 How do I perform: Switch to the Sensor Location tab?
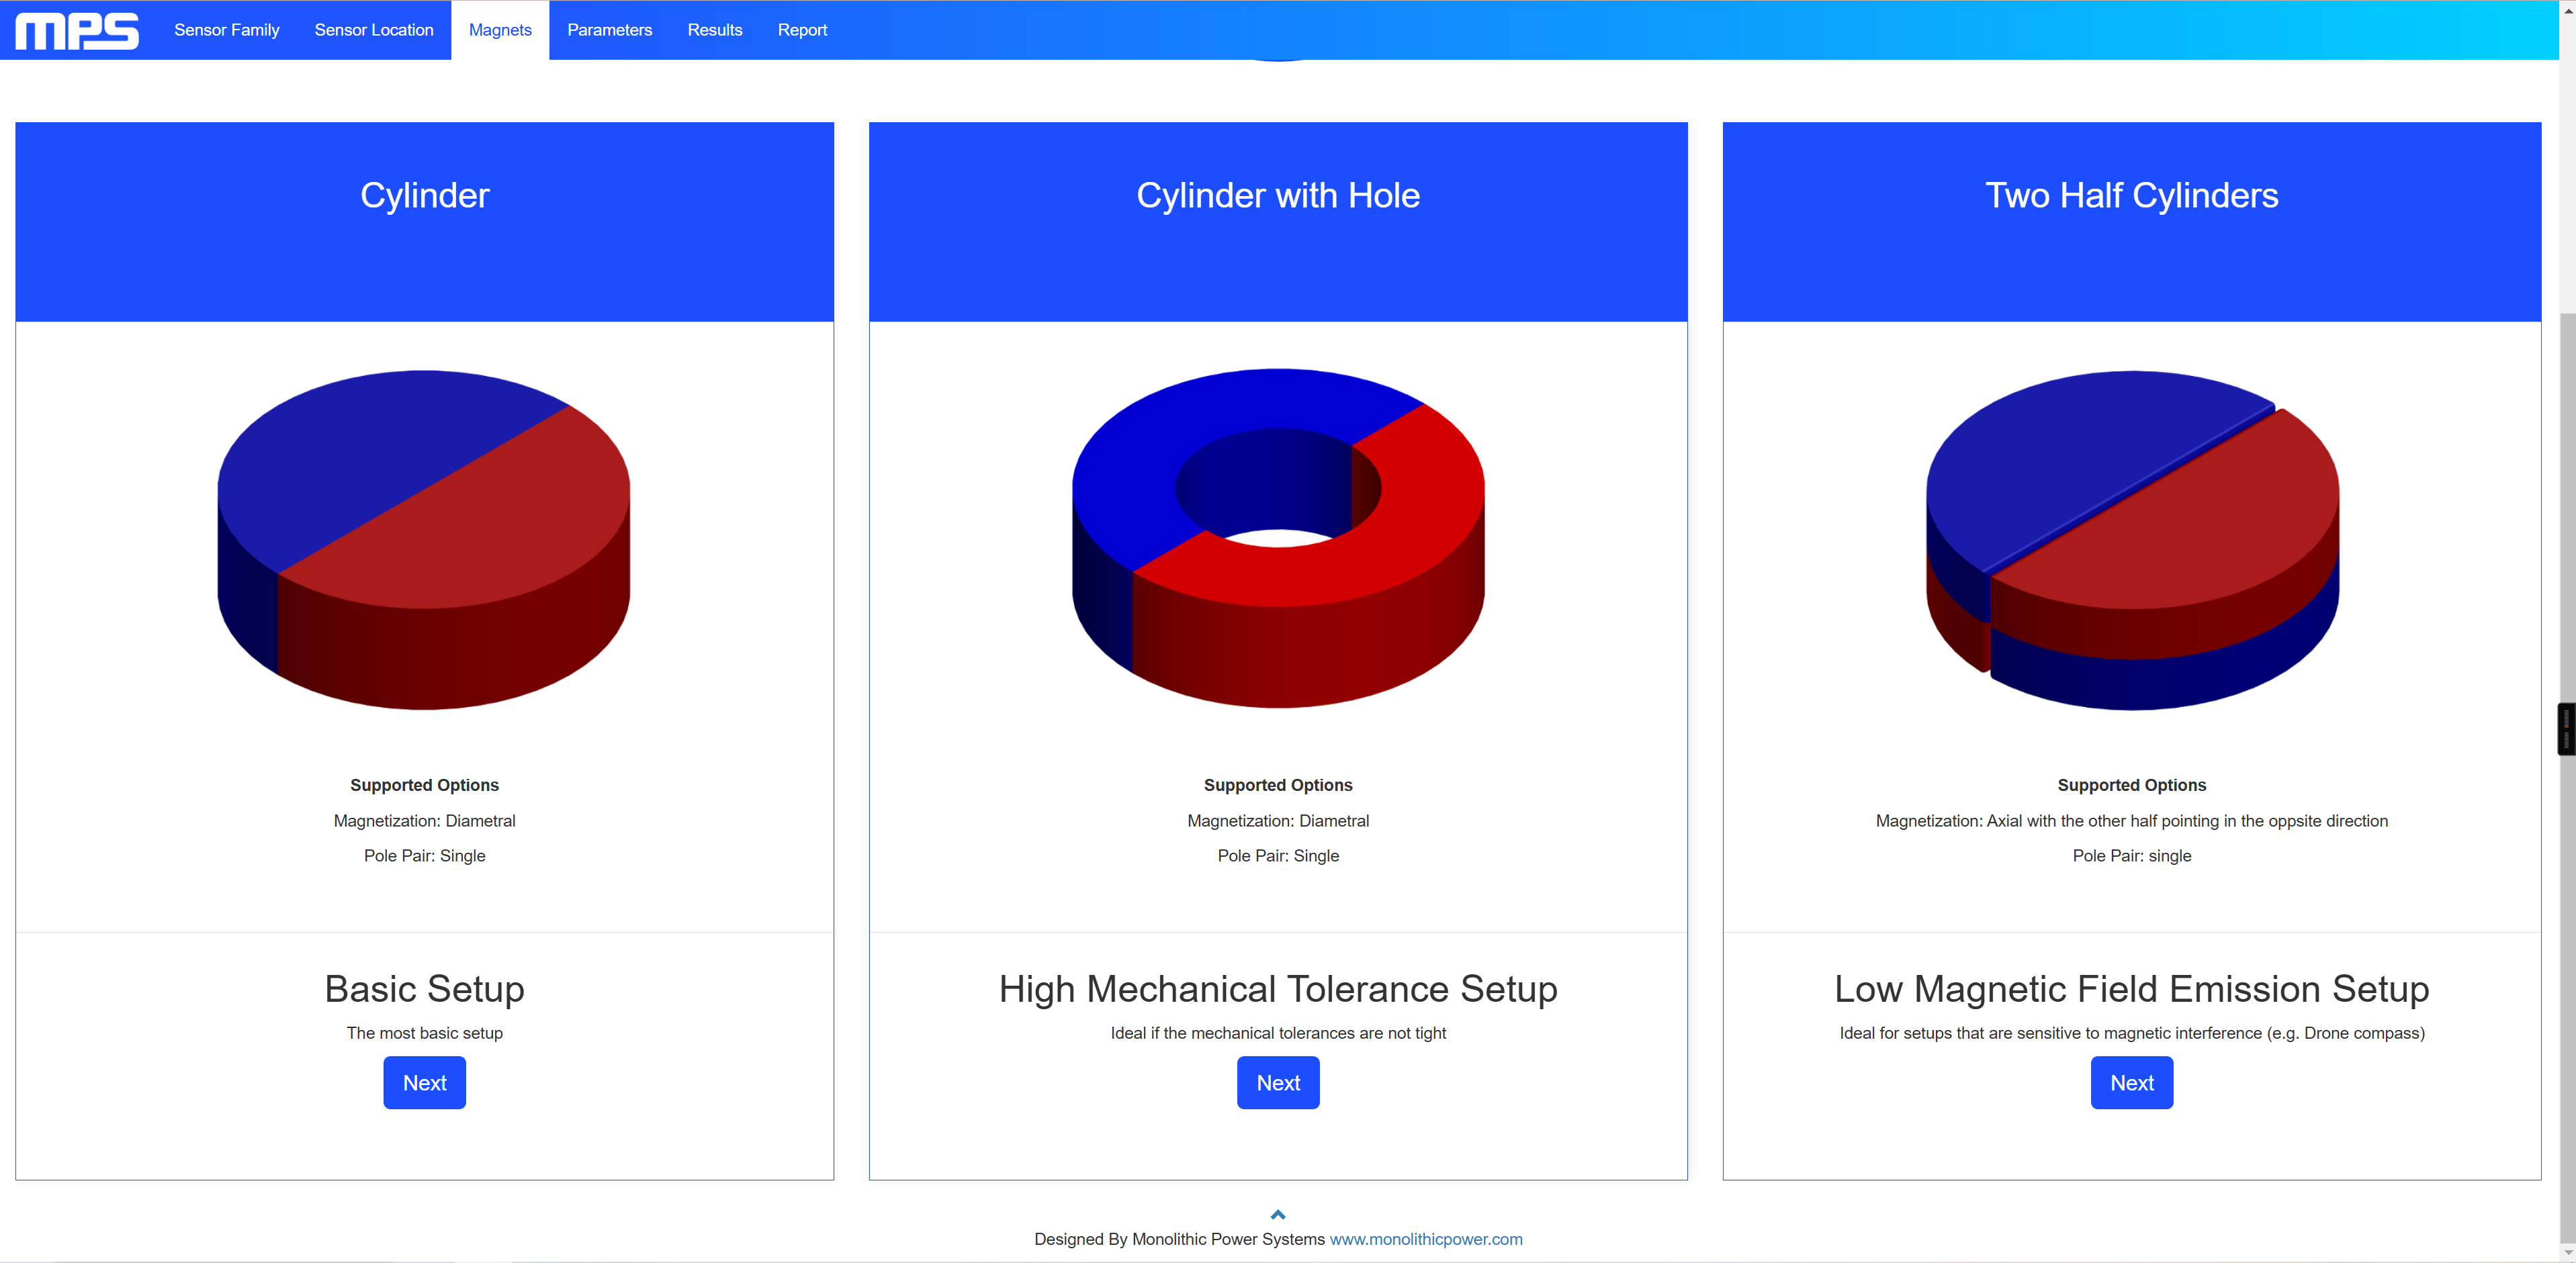tap(374, 30)
